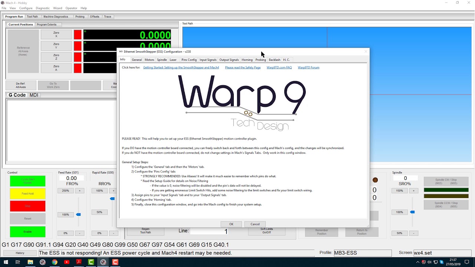Click the X axis position readout
The width and height of the screenshot is (475, 267).
127,35
